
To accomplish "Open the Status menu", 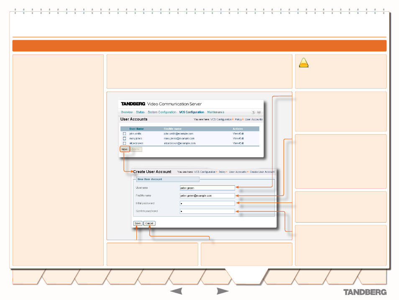I will point(140,112).
